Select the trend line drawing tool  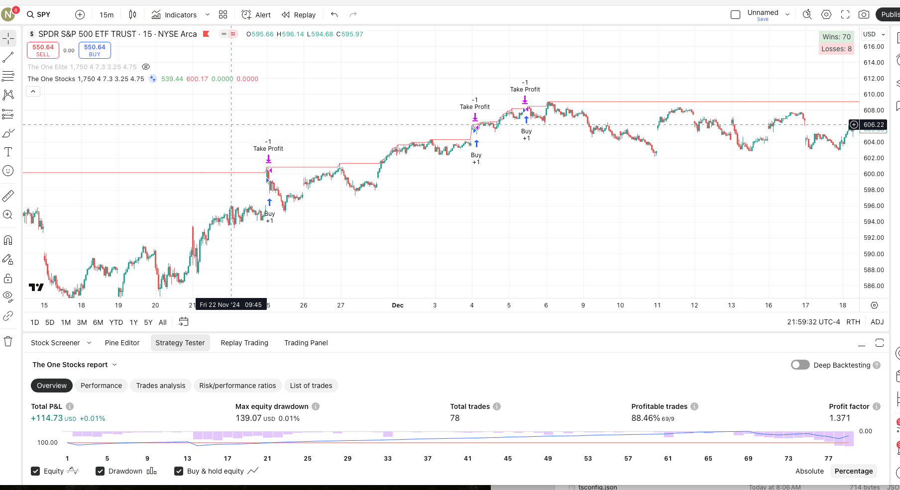click(x=8, y=57)
